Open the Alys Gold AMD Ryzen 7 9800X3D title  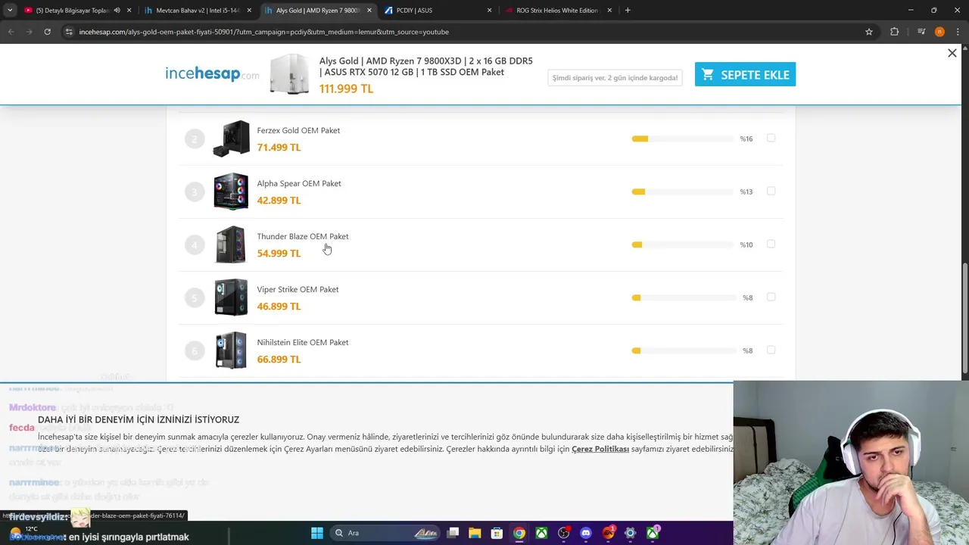425,67
